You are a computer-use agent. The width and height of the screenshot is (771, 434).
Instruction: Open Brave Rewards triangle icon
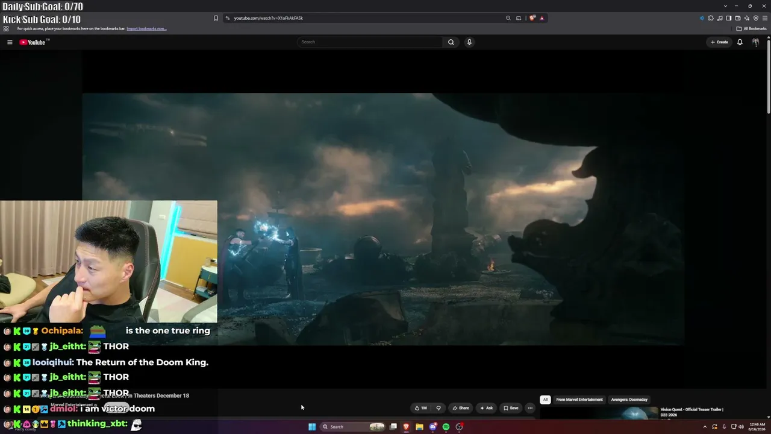542,18
